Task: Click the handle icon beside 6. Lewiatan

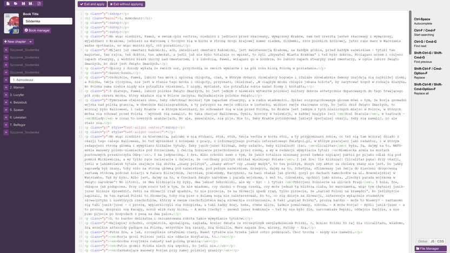Action: click(x=6, y=117)
